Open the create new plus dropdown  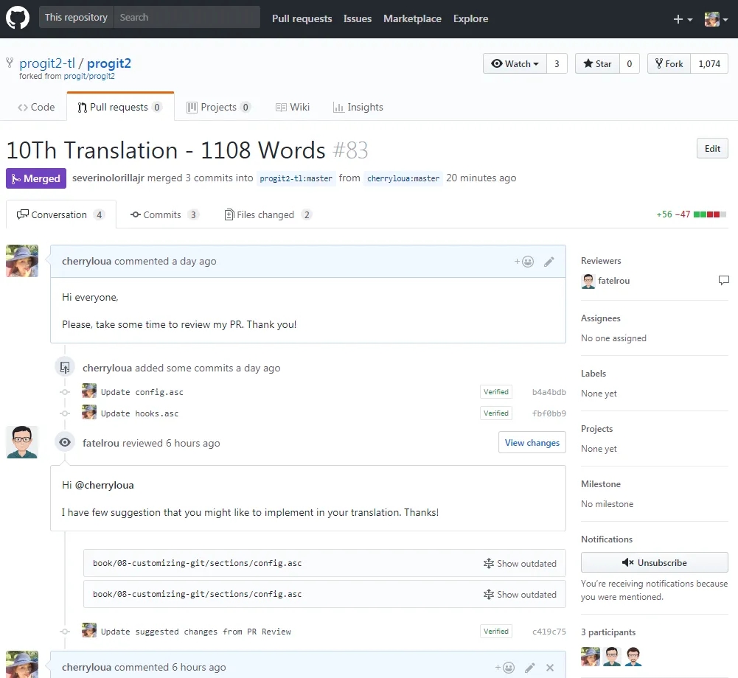pos(683,19)
